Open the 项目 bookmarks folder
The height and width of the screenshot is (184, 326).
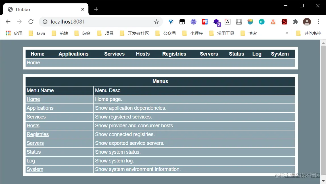[x=105, y=33]
